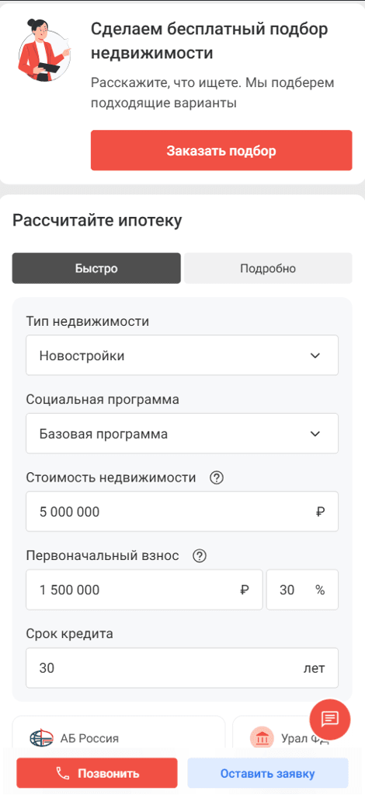This screenshot has height=795, width=365.
Task: Open the floating chat message icon
Action: 329,719
